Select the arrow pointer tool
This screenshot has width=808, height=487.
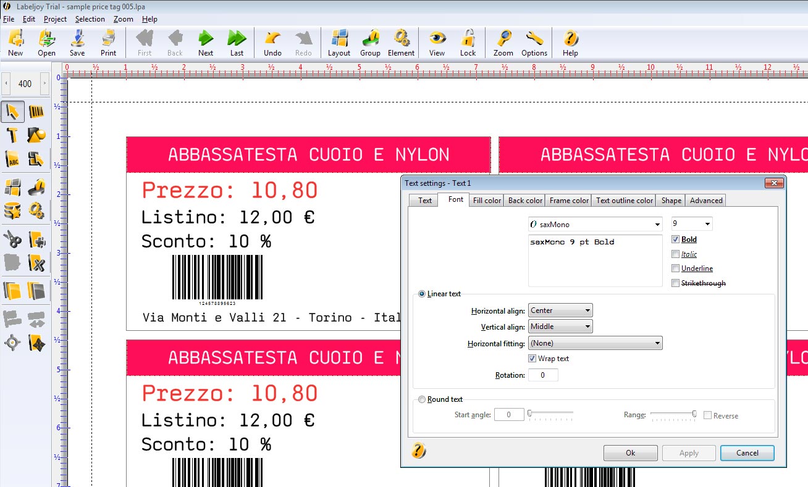pos(13,112)
